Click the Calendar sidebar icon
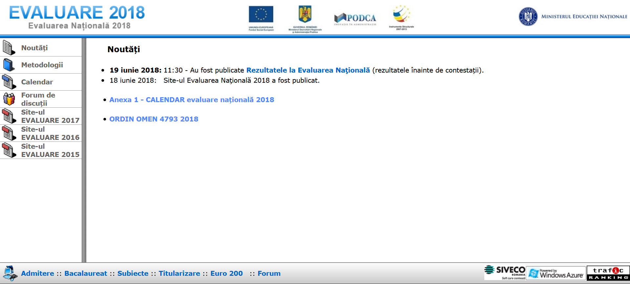This screenshot has width=630, height=284. click(9, 82)
